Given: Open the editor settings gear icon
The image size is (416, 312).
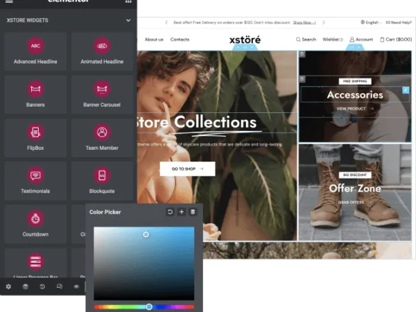Looking at the screenshot, I should click(8, 286).
